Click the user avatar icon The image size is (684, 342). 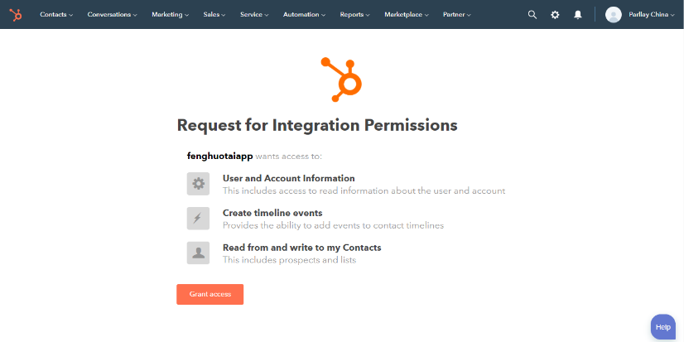pos(614,15)
